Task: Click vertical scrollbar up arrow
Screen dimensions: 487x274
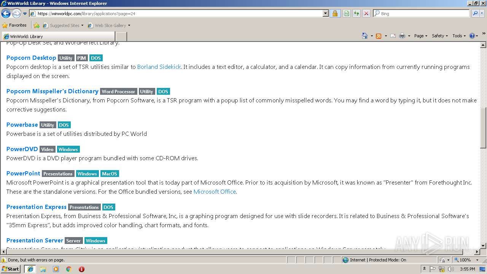Action: 483,45
